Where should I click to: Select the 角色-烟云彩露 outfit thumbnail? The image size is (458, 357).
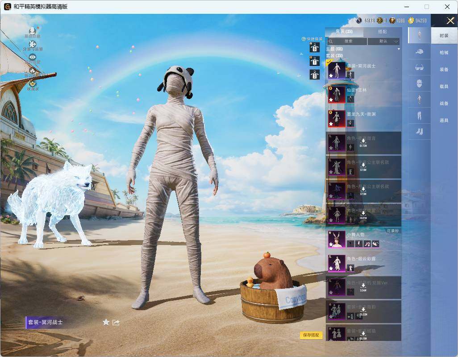point(337,263)
